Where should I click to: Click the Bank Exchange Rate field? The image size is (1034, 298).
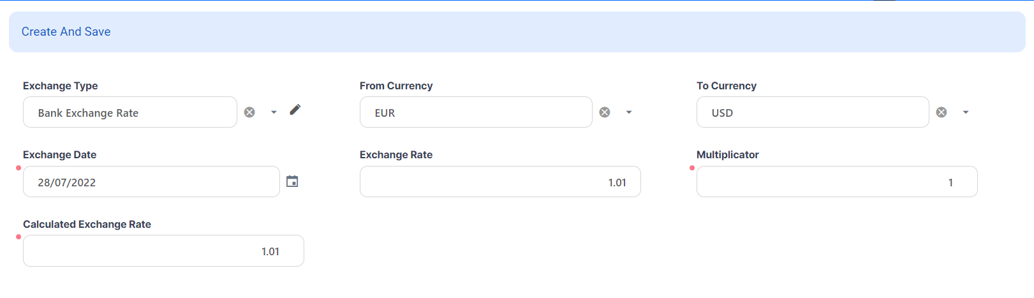coord(129,112)
